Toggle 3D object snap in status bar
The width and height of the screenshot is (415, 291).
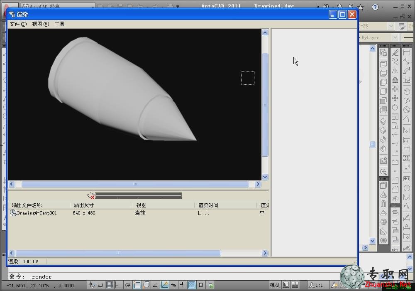click(x=146, y=285)
